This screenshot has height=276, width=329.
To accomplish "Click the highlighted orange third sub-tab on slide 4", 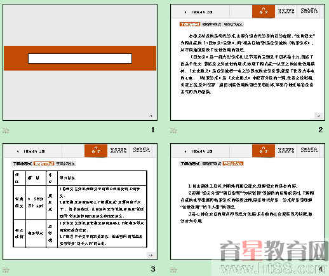I will [233, 163].
